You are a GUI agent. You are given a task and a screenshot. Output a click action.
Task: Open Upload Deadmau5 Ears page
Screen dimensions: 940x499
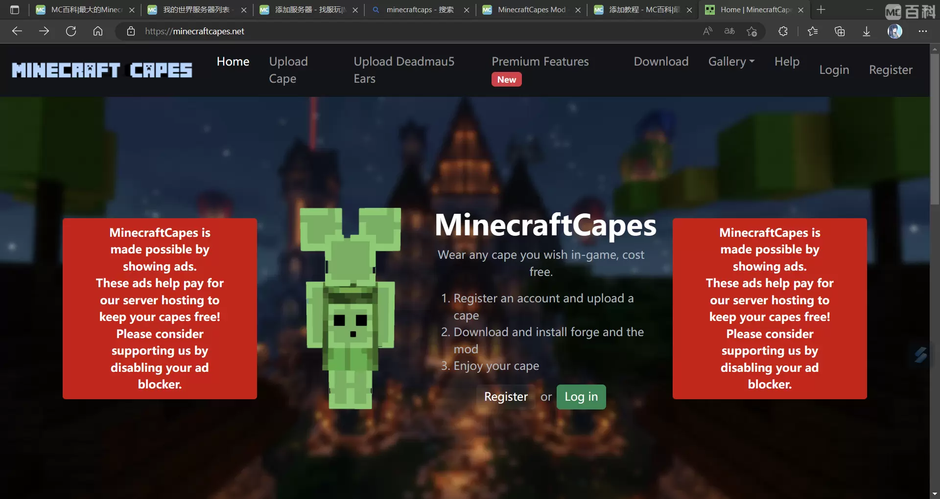(404, 70)
